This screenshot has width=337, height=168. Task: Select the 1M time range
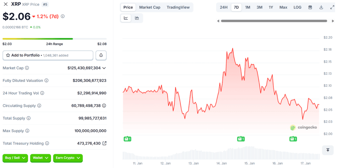[x=247, y=7]
